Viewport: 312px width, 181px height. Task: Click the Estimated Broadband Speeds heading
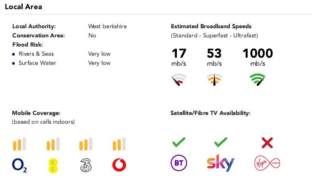[x=211, y=26]
